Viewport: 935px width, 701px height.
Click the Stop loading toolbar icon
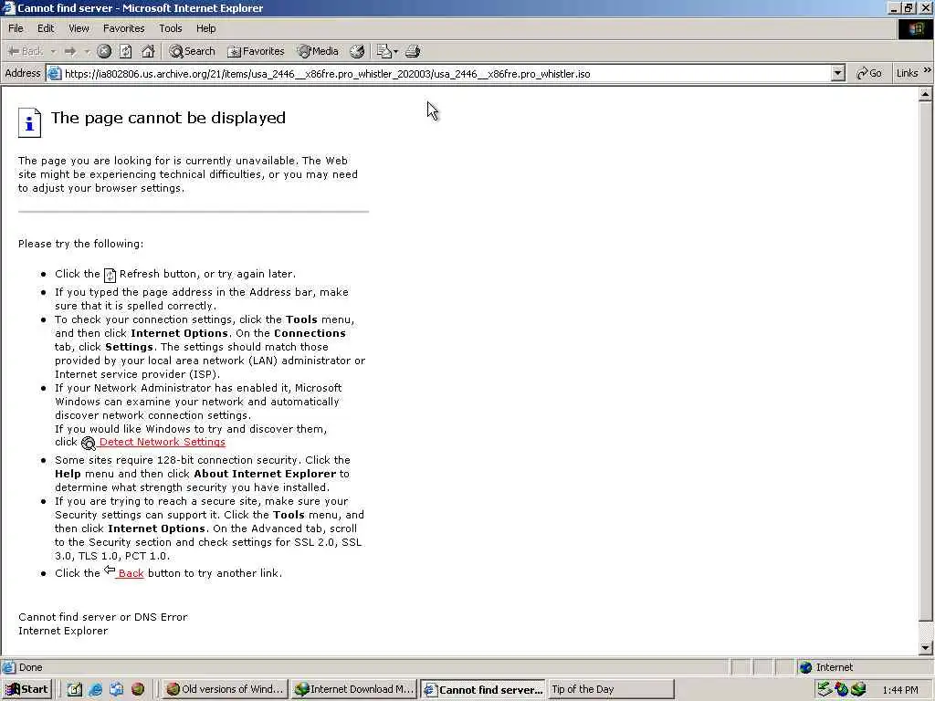[x=104, y=51]
